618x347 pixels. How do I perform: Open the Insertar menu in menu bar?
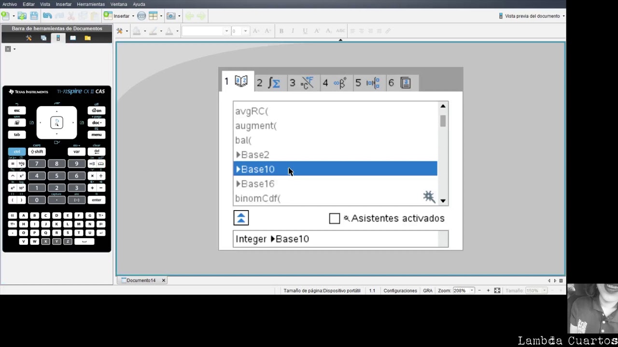[x=64, y=4]
